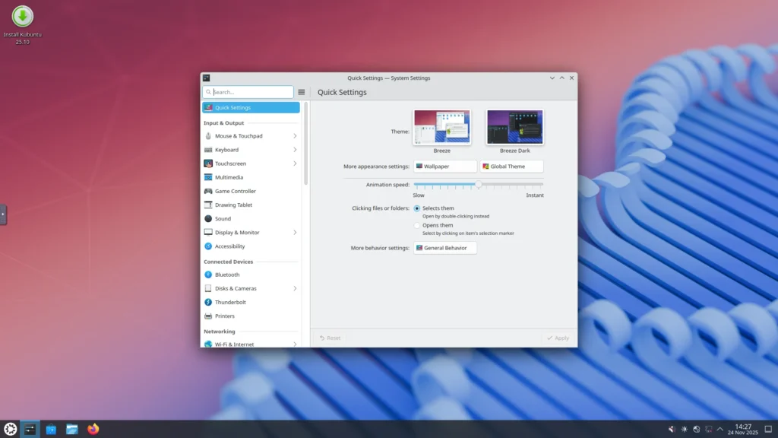The width and height of the screenshot is (778, 438).
Task: Open the hamburger menu next to search
Action: pyautogui.click(x=302, y=91)
